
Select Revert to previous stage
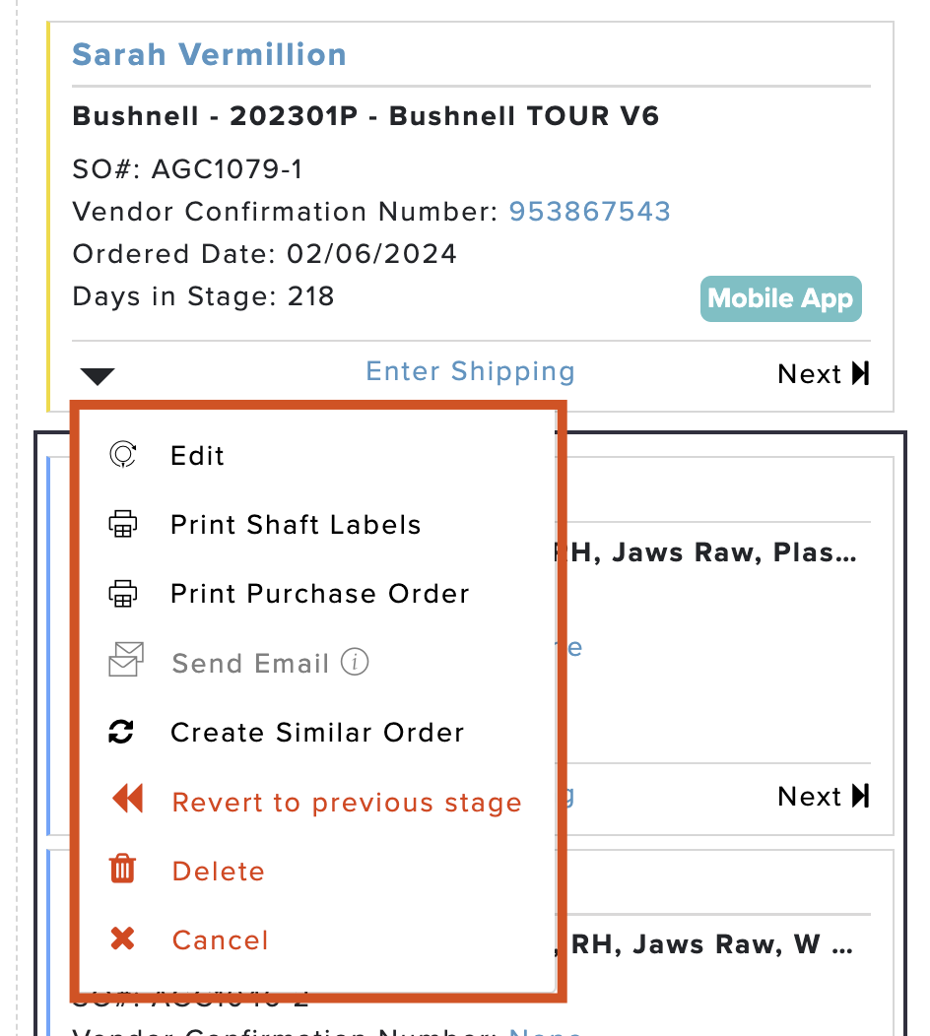coord(347,803)
